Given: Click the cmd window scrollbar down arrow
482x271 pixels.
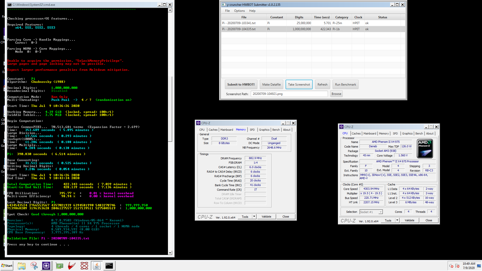Looking at the screenshot, I should (x=170, y=253).
